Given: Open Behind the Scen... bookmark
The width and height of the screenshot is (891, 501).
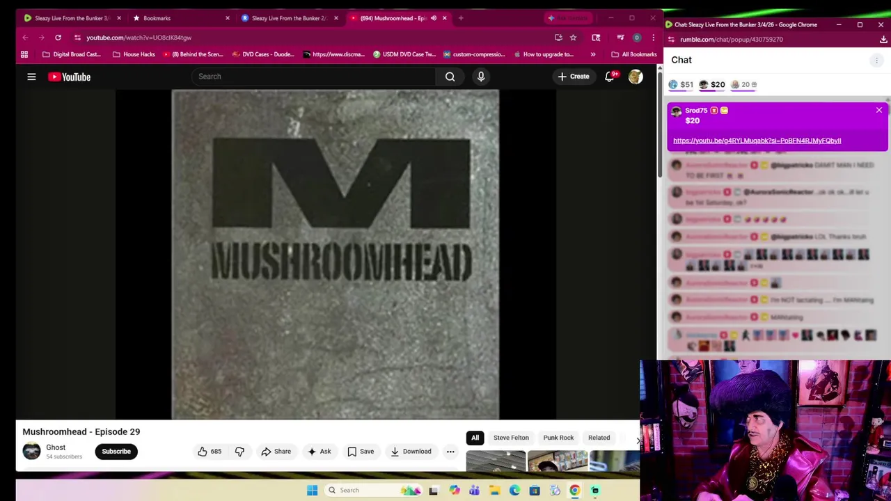Looking at the screenshot, I should coord(194,54).
